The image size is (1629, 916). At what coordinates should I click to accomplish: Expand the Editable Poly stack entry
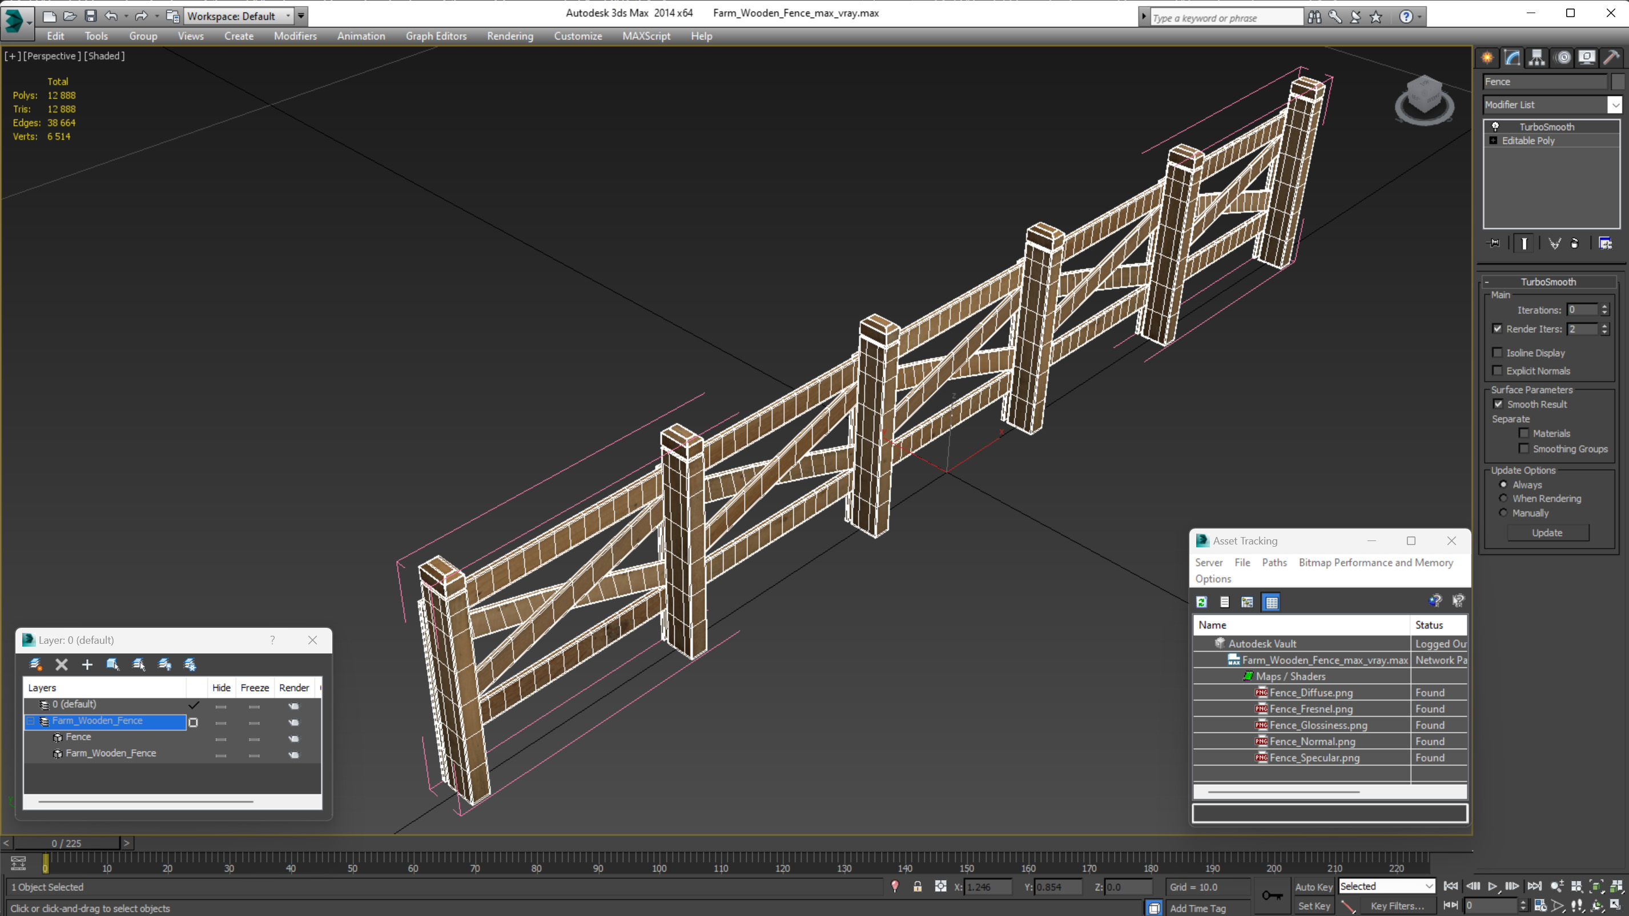(1493, 141)
